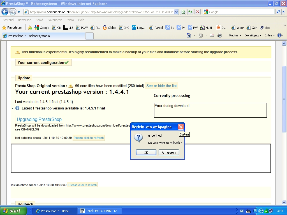This screenshot has height=215, width=287.
Task: Open the Help menu
Action: (81, 20)
